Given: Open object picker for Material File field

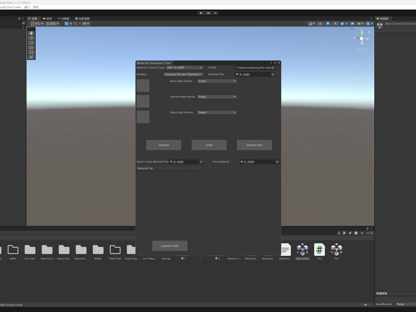Looking at the screenshot, I should click(272, 74).
